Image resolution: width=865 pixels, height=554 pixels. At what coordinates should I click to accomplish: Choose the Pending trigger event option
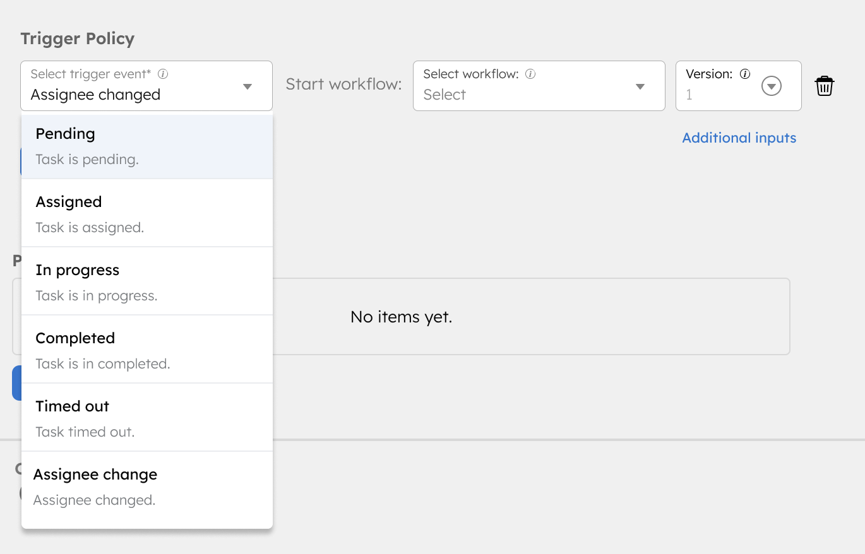tap(147, 146)
